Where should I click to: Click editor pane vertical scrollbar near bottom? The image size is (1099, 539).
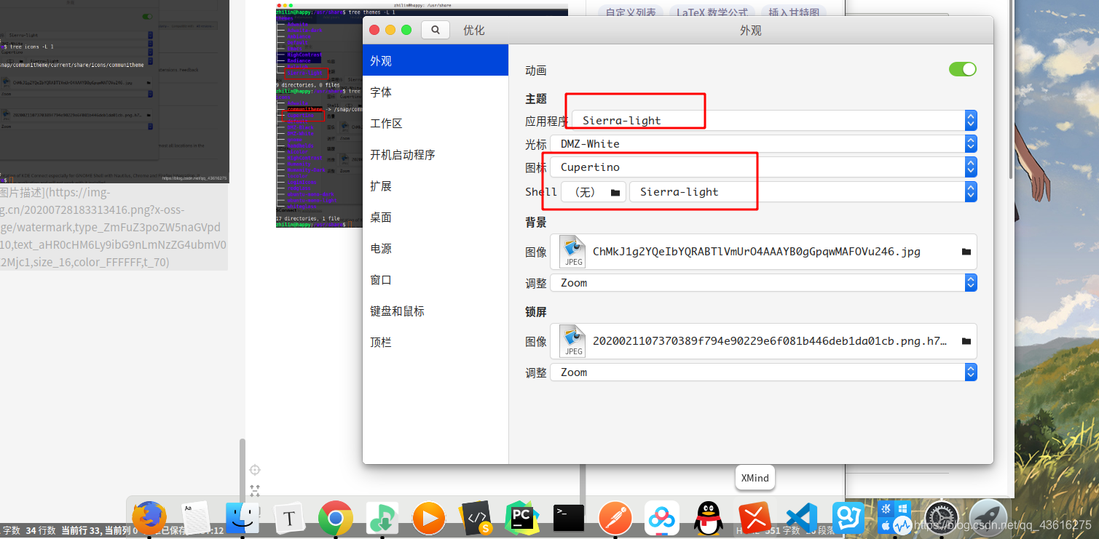tap(243, 469)
